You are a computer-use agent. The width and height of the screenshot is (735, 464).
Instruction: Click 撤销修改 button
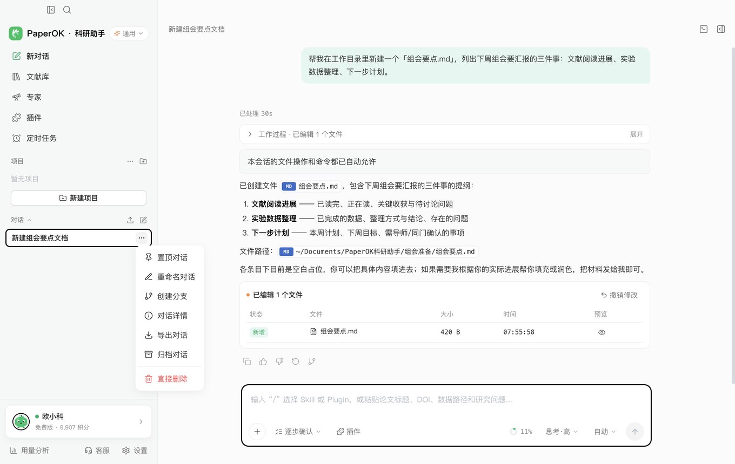pos(619,295)
